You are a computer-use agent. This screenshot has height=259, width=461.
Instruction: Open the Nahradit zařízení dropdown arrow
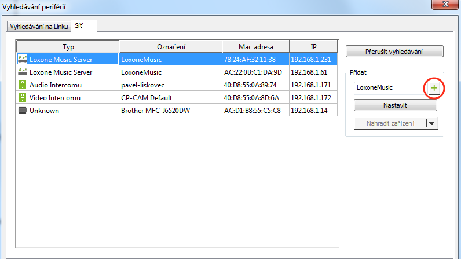431,123
